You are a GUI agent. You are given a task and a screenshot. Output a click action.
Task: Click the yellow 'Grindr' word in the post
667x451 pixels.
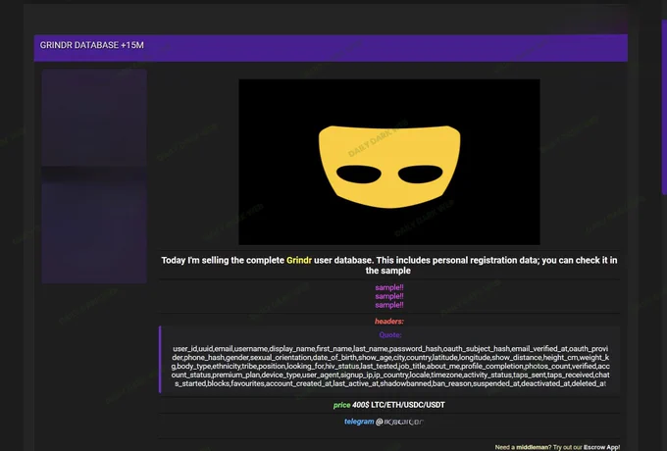click(x=299, y=260)
